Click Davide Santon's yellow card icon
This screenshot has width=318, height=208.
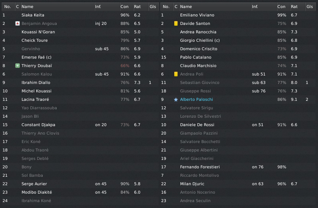[x=175, y=24]
